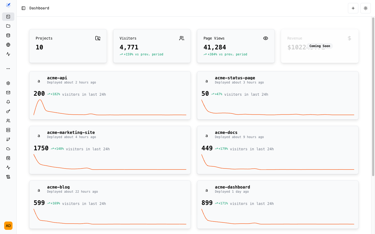Open the notifications bell icon
Viewport: 375px width, 234px height.
(x=8, y=102)
